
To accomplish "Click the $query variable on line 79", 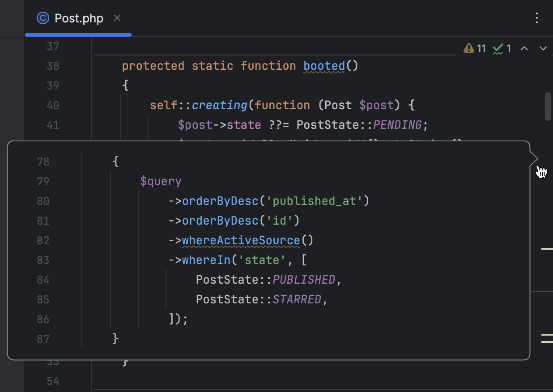I will point(161,181).
